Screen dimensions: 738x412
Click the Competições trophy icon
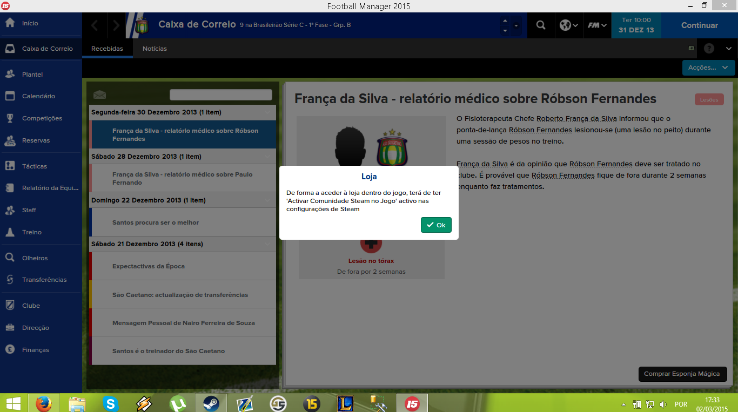pos(10,118)
